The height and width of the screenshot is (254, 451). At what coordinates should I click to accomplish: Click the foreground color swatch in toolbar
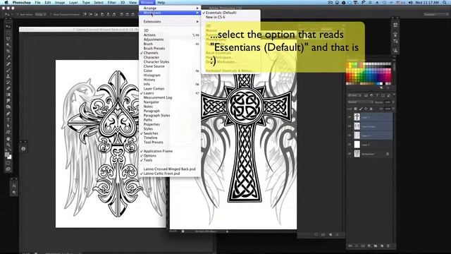pos(7,155)
